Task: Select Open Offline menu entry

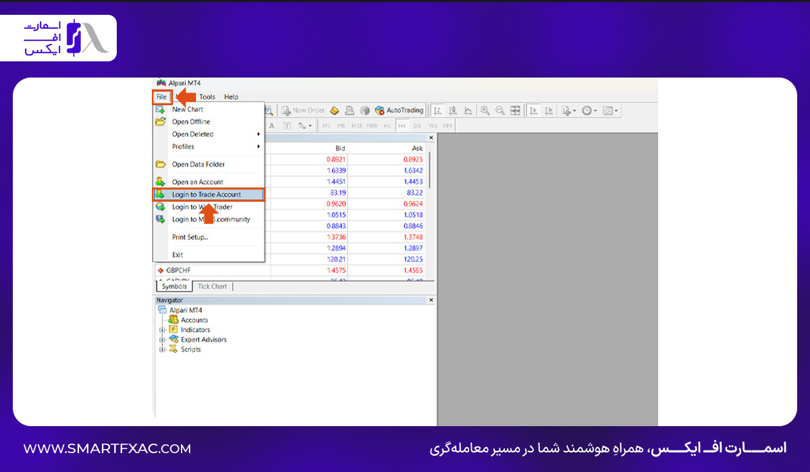Action: 209,122
